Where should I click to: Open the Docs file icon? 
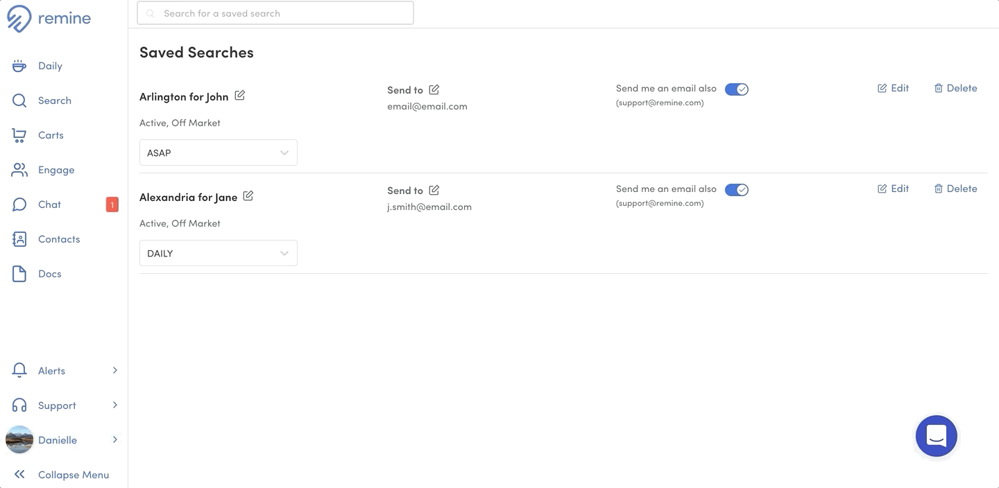pyautogui.click(x=19, y=274)
